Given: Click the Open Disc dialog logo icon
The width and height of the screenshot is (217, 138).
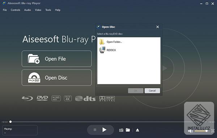Looking at the screenshot, I should tap(98, 26).
